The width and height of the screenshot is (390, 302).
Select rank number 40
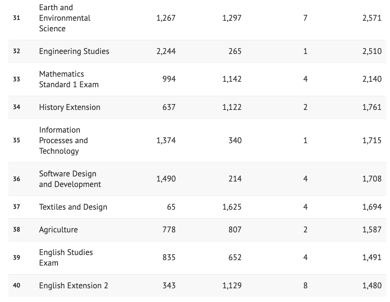point(16,286)
